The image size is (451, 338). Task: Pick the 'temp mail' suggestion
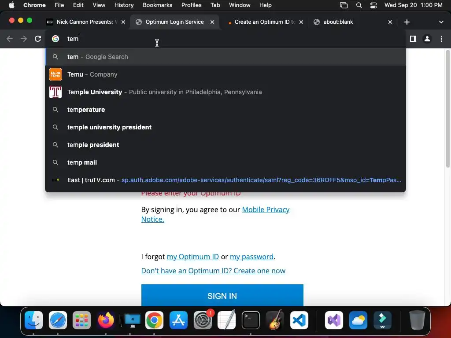click(225, 162)
